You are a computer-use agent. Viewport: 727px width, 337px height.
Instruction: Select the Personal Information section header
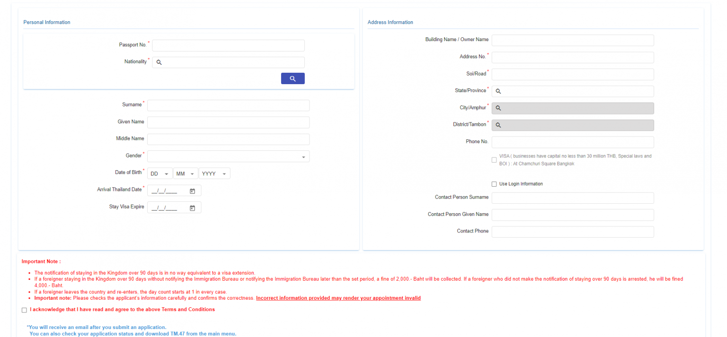pos(46,22)
